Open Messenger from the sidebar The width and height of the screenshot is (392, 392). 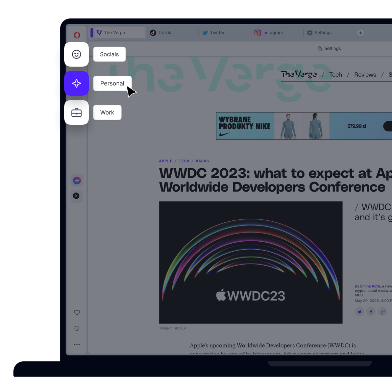point(77,180)
